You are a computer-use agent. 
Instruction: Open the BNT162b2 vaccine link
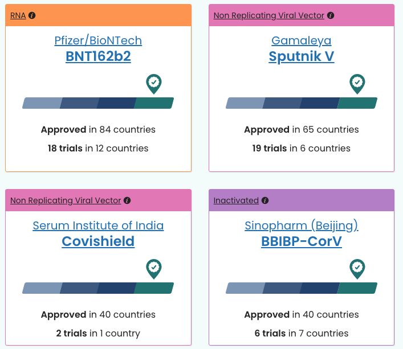click(98, 56)
